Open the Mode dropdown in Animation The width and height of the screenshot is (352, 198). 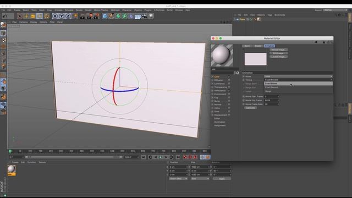pyautogui.click(x=298, y=76)
